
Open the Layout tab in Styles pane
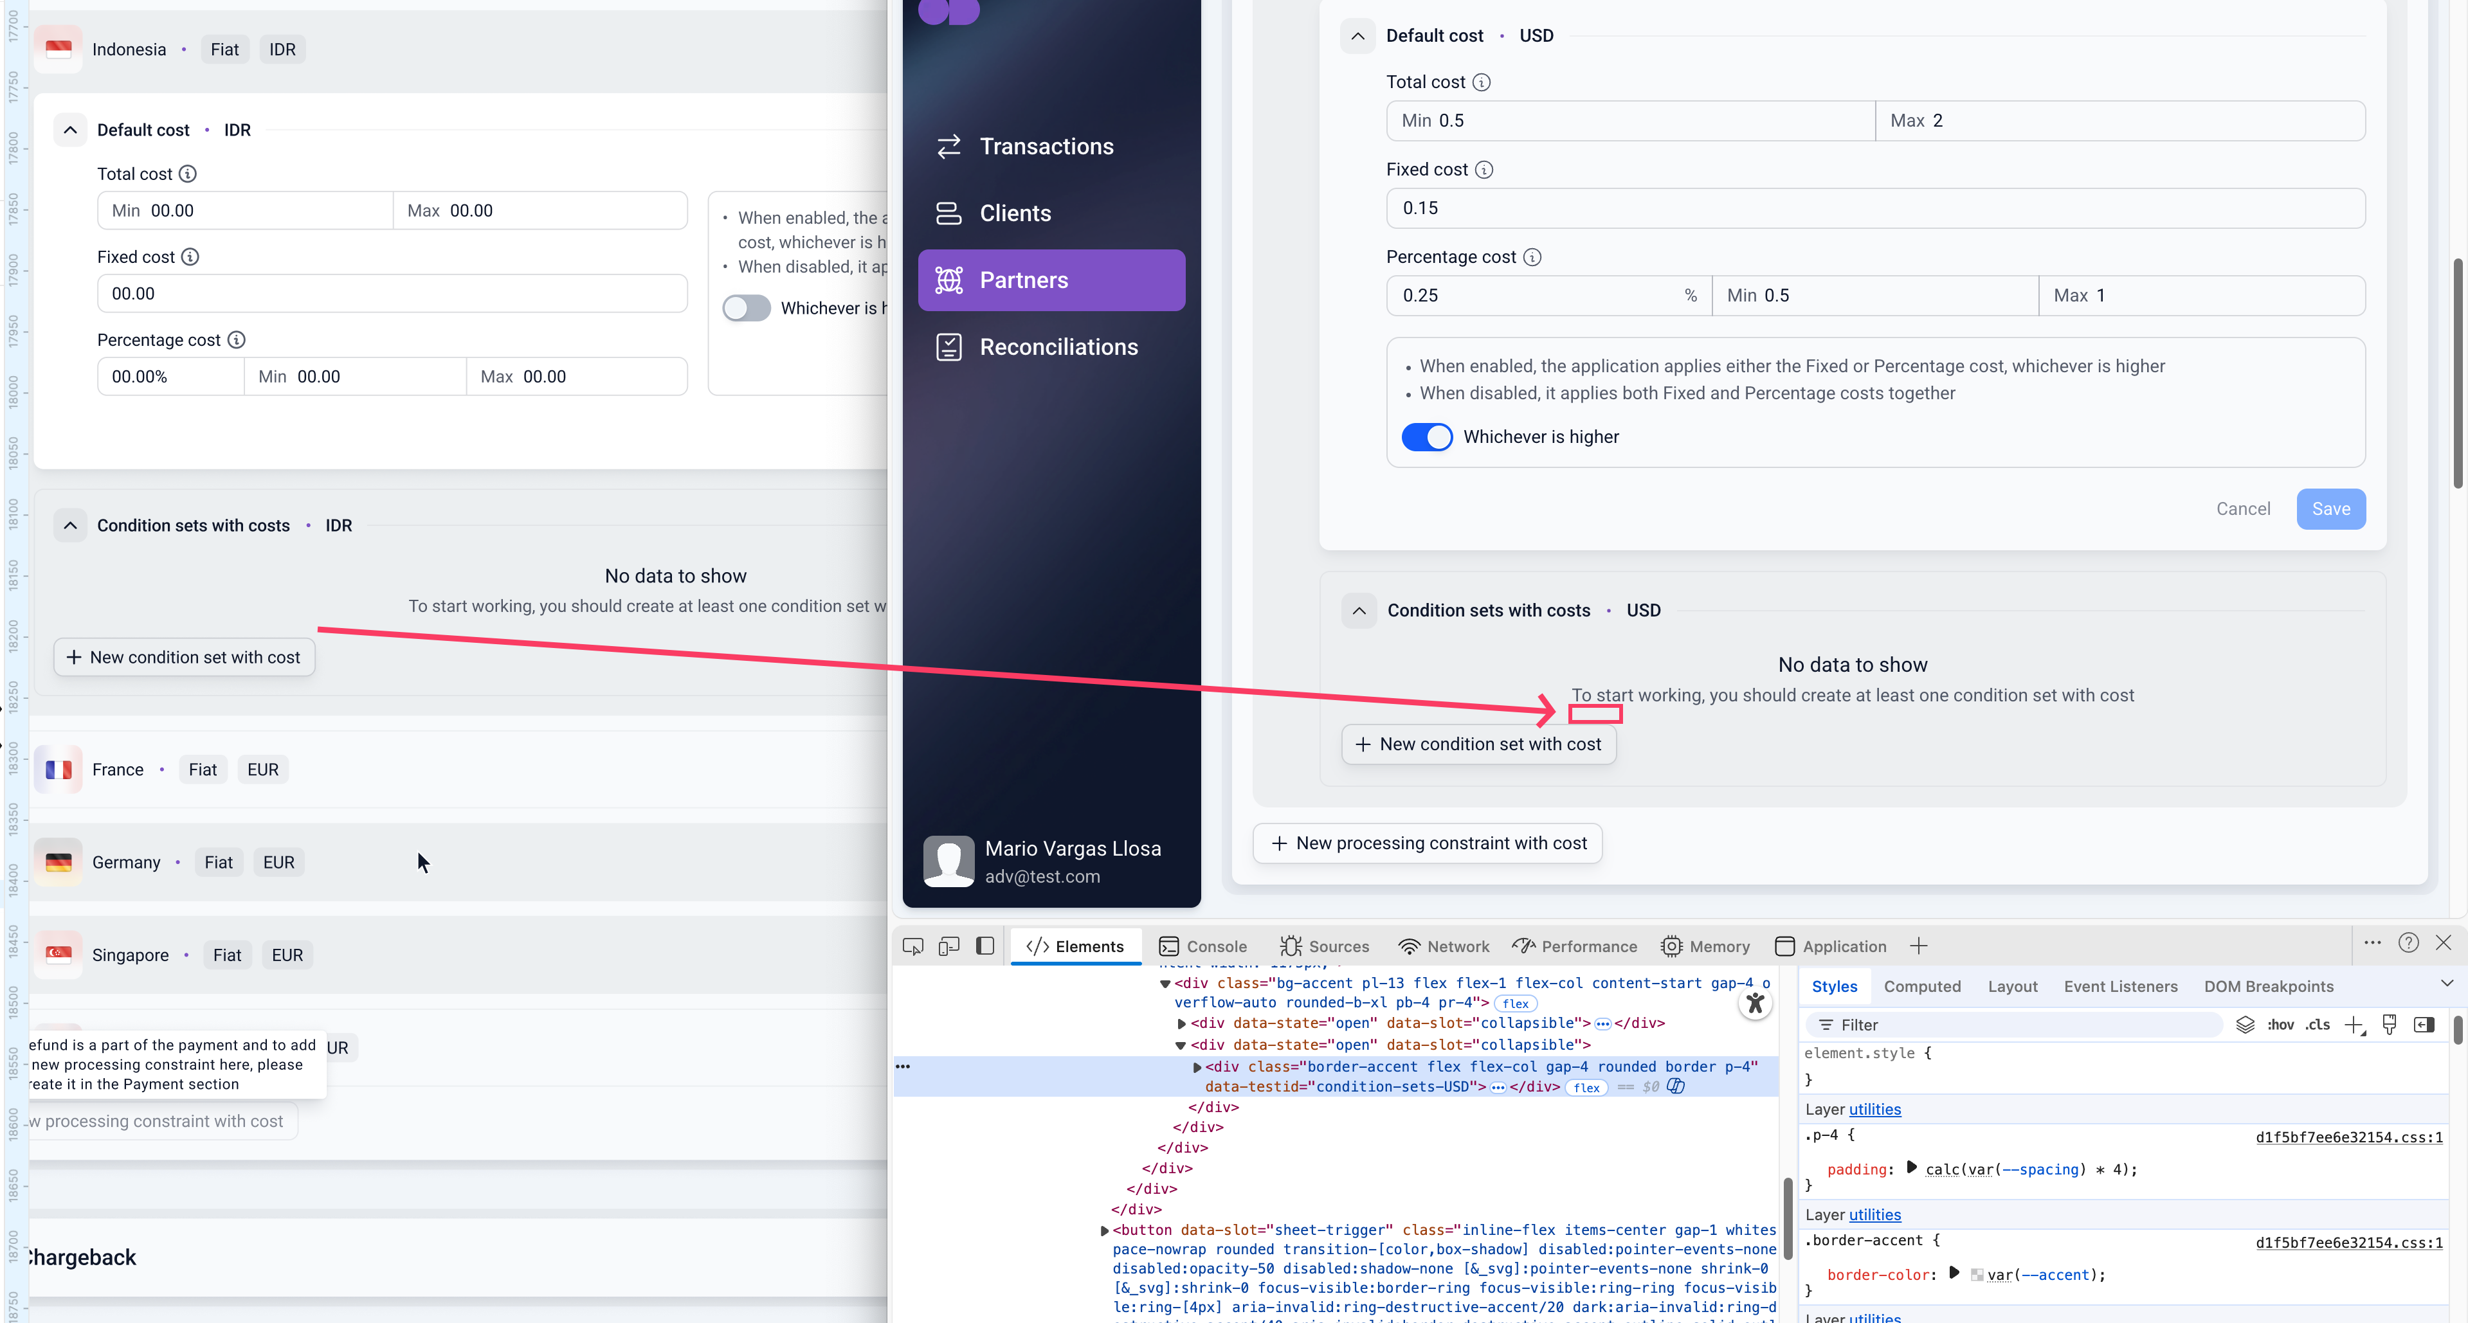[2012, 987]
